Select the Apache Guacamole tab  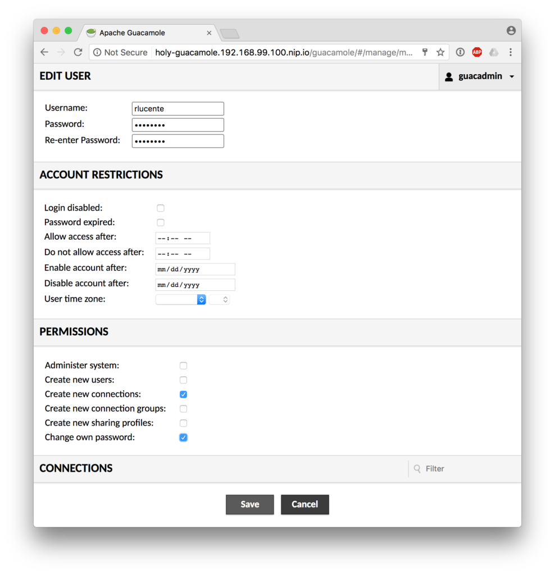(x=148, y=33)
